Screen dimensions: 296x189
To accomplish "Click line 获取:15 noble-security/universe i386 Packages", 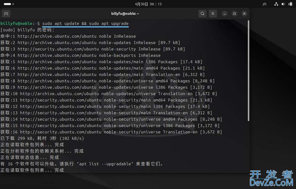I will pyautogui.click(x=110, y=126).
